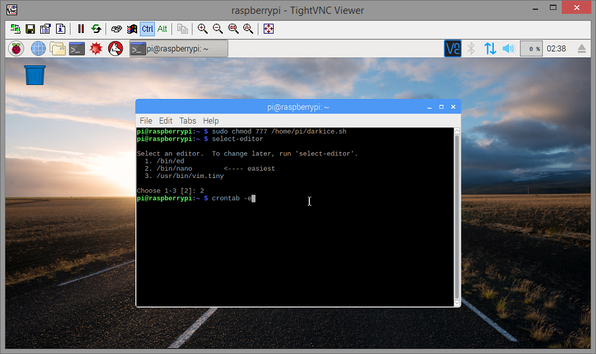This screenshot has width=596, height=354.
Task: Open the Edit menu in the terminal
Action: (x=165, y=121)
